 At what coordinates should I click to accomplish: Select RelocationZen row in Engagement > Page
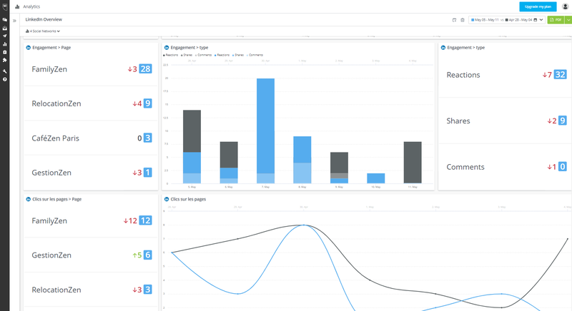pyautogui.click(x=91, y=103)
